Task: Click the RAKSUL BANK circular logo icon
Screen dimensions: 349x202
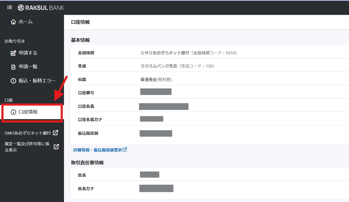Action: [21, 8]
